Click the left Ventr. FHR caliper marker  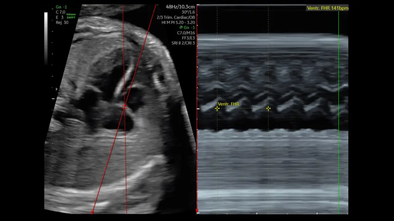tap(217, 109)
